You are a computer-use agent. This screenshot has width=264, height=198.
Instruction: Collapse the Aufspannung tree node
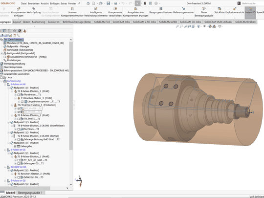[x=1, y=81]
